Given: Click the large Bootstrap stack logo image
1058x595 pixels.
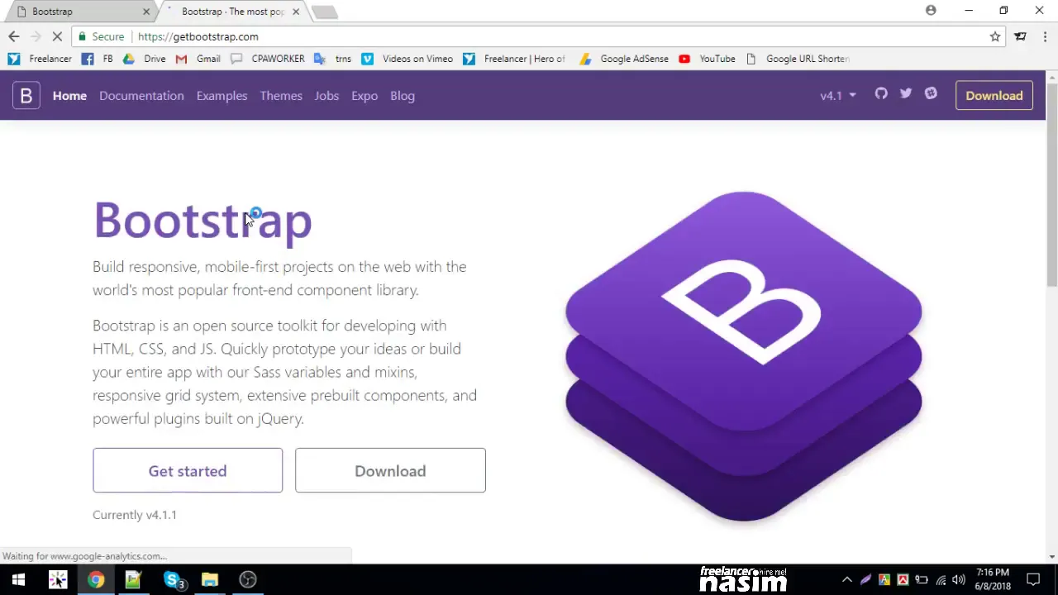Looking at the screenshot, I should [x=743, y=356].
